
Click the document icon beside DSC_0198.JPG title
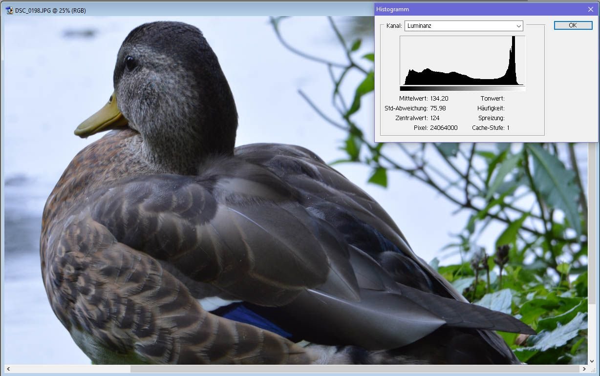point(9,10)
